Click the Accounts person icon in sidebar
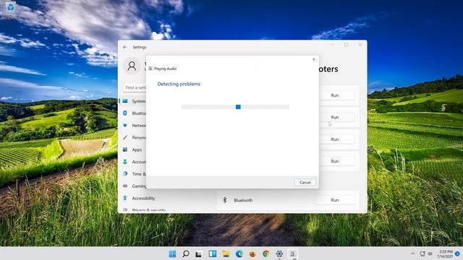The image size is (463, 260). pos(125,162)
